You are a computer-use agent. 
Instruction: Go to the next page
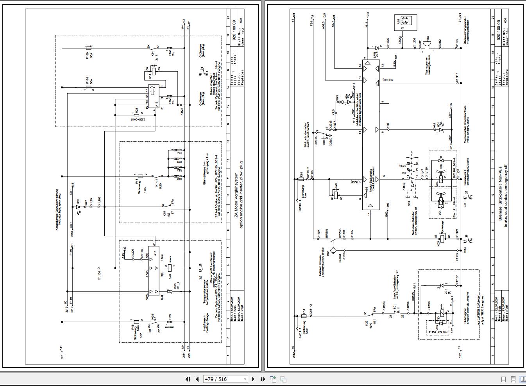point(253,379)
